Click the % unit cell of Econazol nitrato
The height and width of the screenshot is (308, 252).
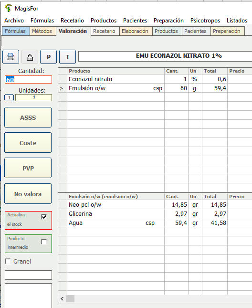pyautogui.click(x=195, y=79)
